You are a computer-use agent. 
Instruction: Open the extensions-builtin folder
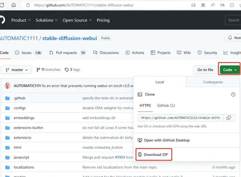point(28,127)
